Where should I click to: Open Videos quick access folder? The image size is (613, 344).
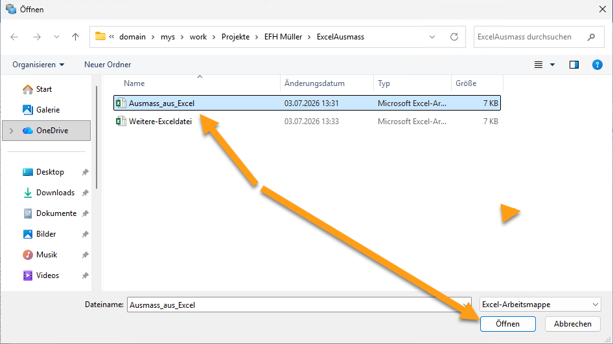[x=41, y=275]
